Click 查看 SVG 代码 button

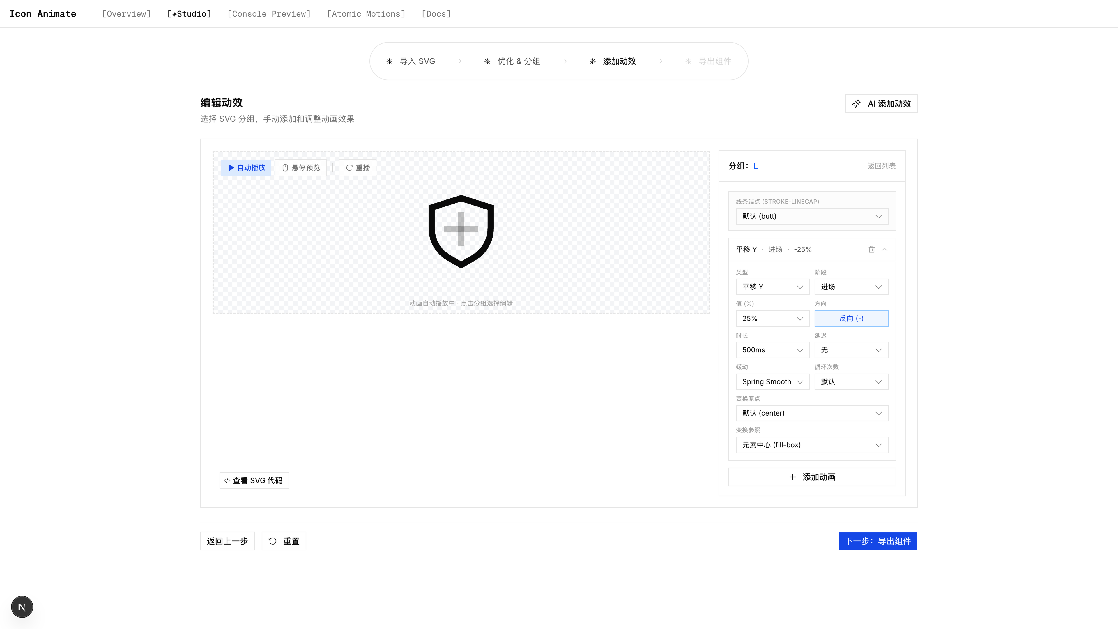tap(254, 480)
